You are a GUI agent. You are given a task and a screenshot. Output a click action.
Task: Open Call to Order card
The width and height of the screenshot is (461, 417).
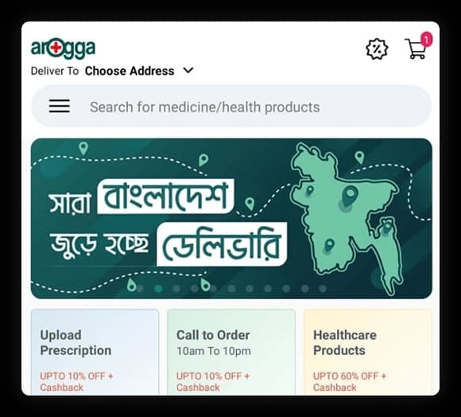tap(231, 352)
